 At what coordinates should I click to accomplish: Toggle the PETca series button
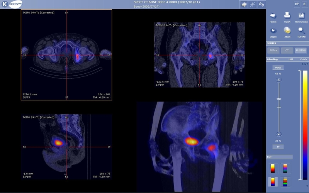tap(273, 51)
